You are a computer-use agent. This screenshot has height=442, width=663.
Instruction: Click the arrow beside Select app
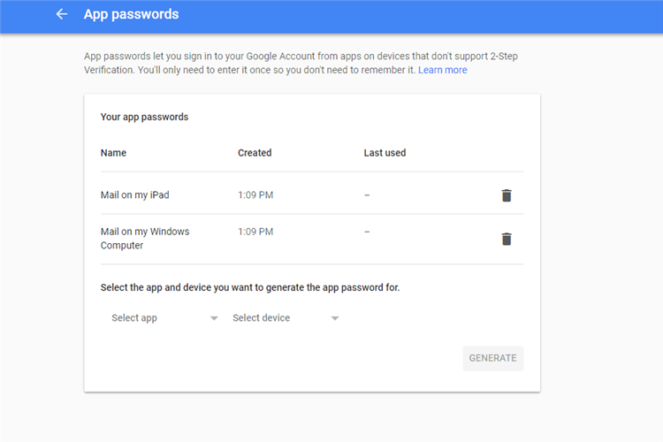coord(214,318)
